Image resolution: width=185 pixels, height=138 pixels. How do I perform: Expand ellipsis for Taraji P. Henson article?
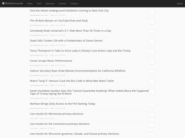(x=152, y=82)
